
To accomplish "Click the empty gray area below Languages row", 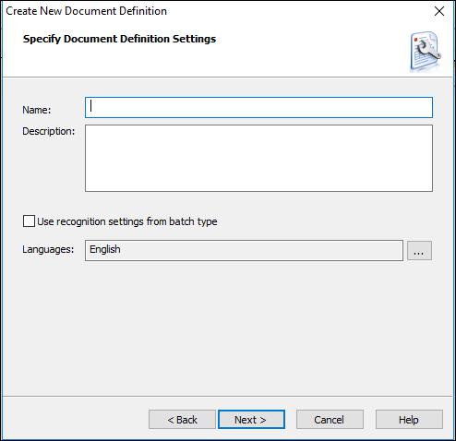I will [x=228, y=329].
